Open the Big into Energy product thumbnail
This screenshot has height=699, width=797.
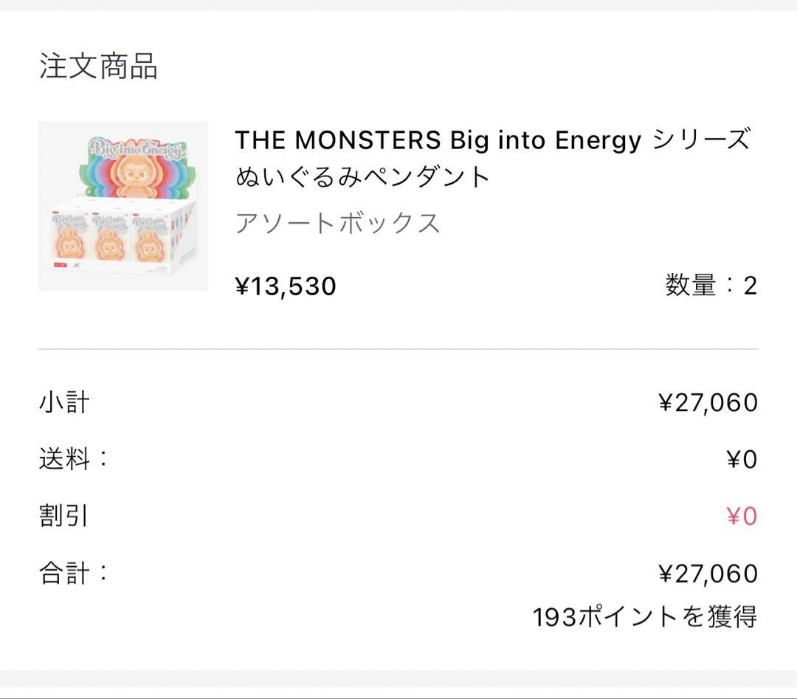pos(123,206)
